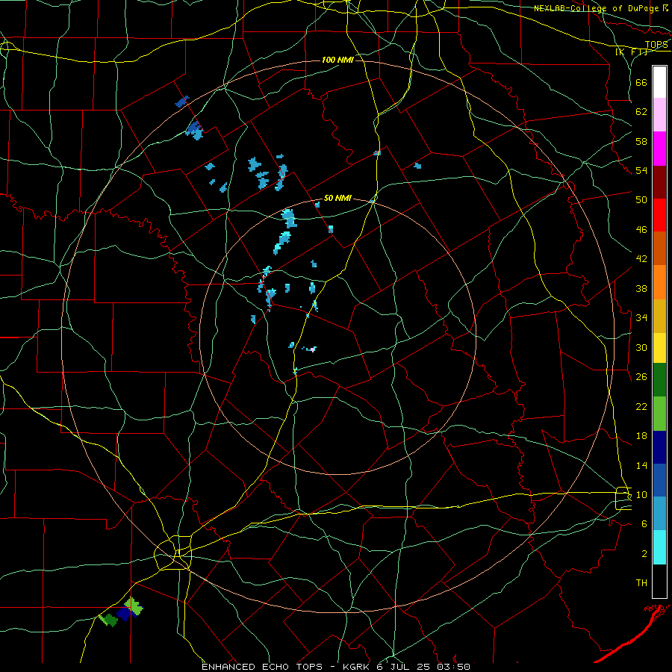Viewport: 672px width, 672px height.
Task: Click the legend value 50
Action: [641, 200]
